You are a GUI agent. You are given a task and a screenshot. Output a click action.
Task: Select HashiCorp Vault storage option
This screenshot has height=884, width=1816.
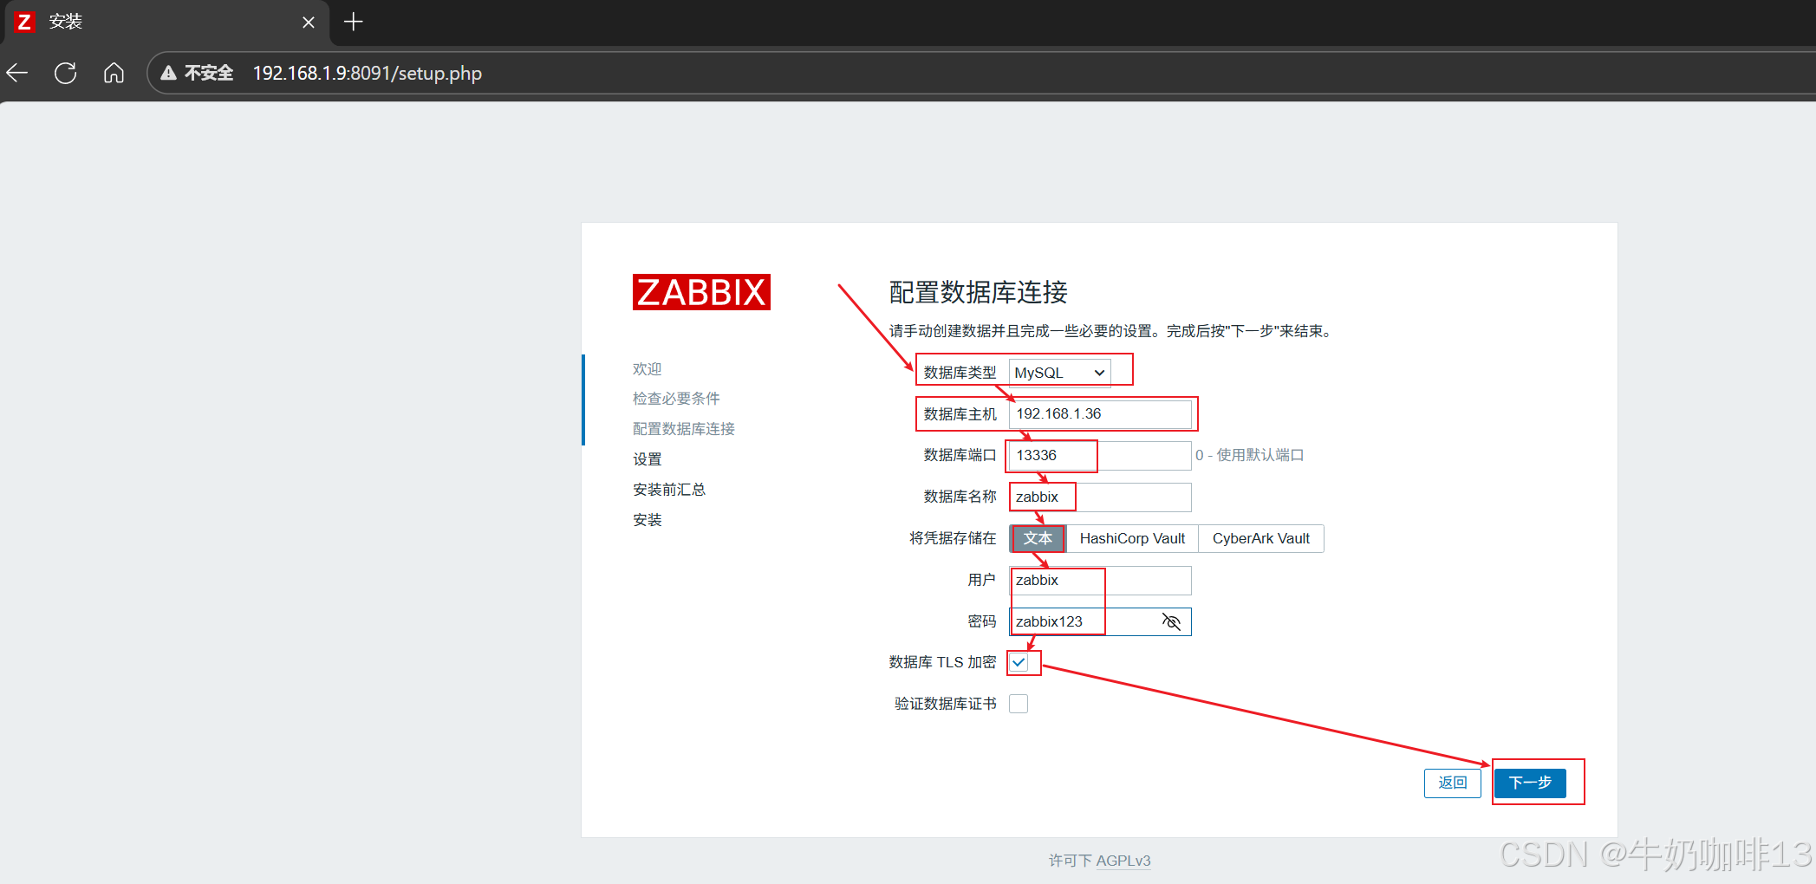(x=1132, y=538)
